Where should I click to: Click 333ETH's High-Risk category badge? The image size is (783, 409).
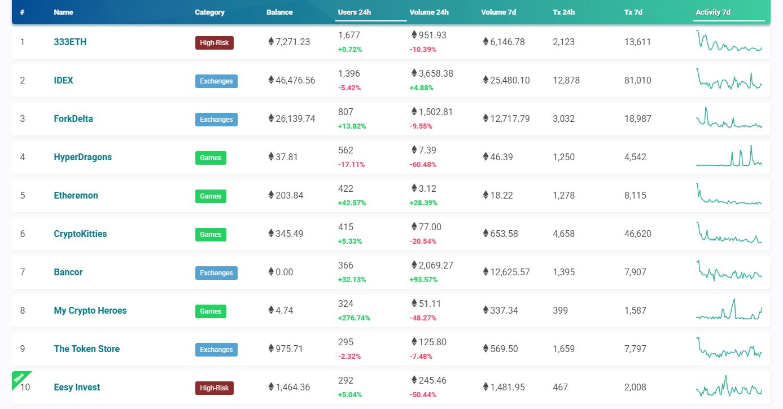215,43
